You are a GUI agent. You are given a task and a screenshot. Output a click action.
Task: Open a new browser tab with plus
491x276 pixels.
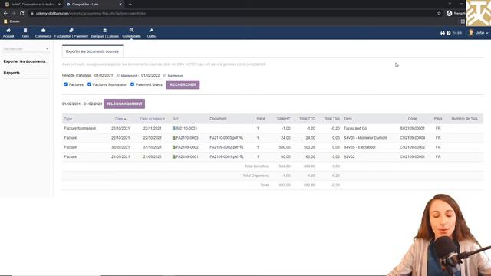[x=130, y=5]
